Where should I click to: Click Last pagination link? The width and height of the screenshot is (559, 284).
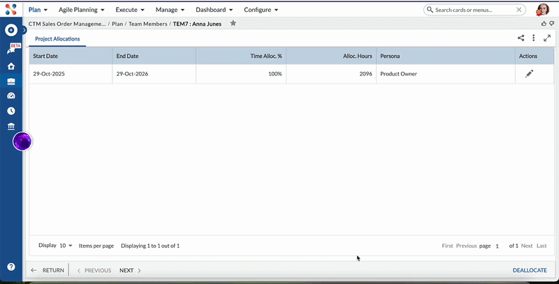[x=542, y=246]
